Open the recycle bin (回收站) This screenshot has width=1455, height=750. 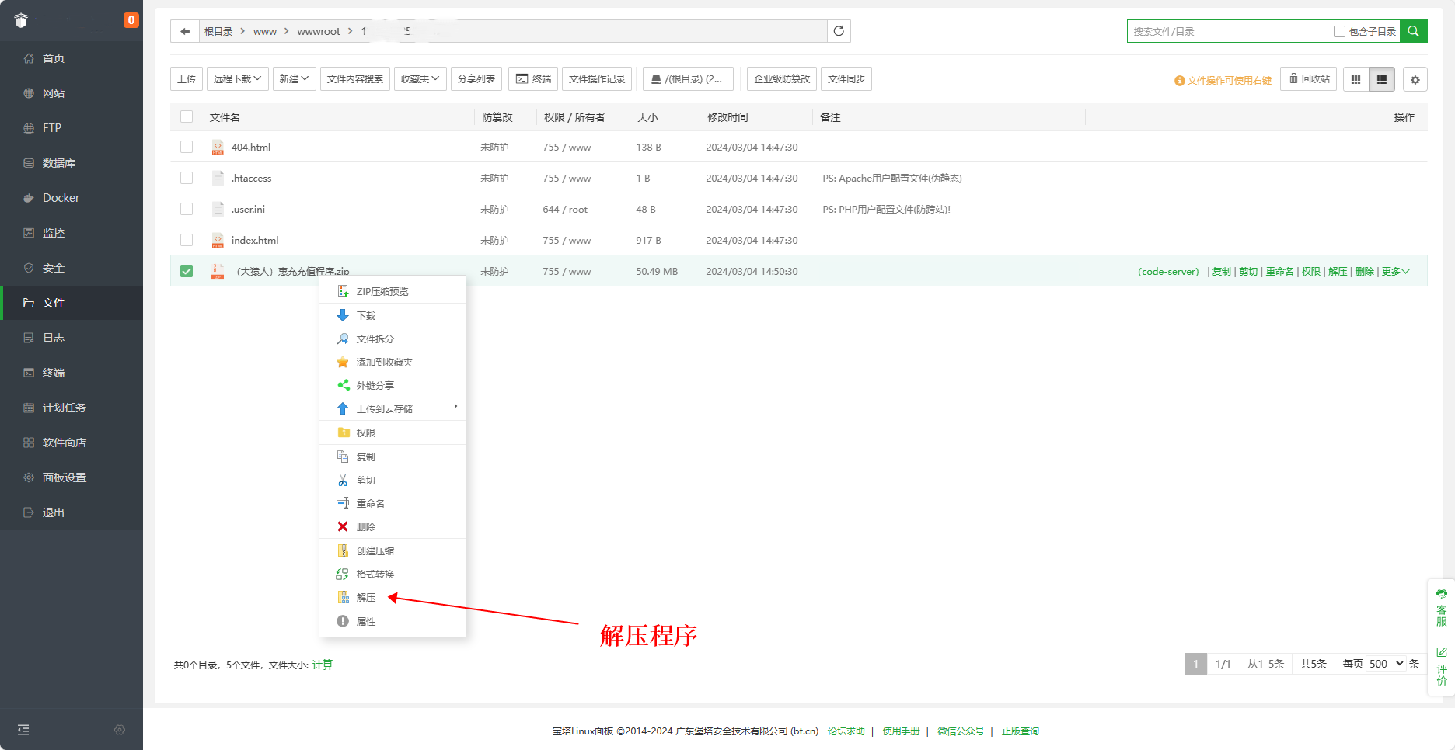1309,79
